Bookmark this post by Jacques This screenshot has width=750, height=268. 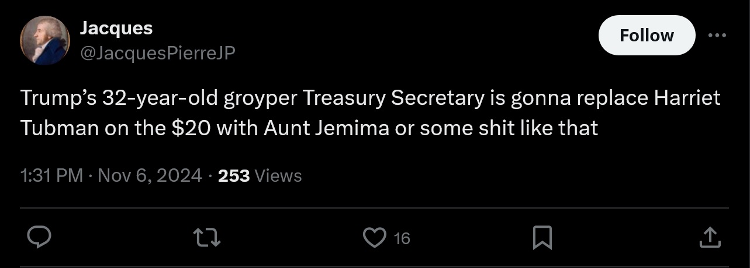click(x=543, y=237)
